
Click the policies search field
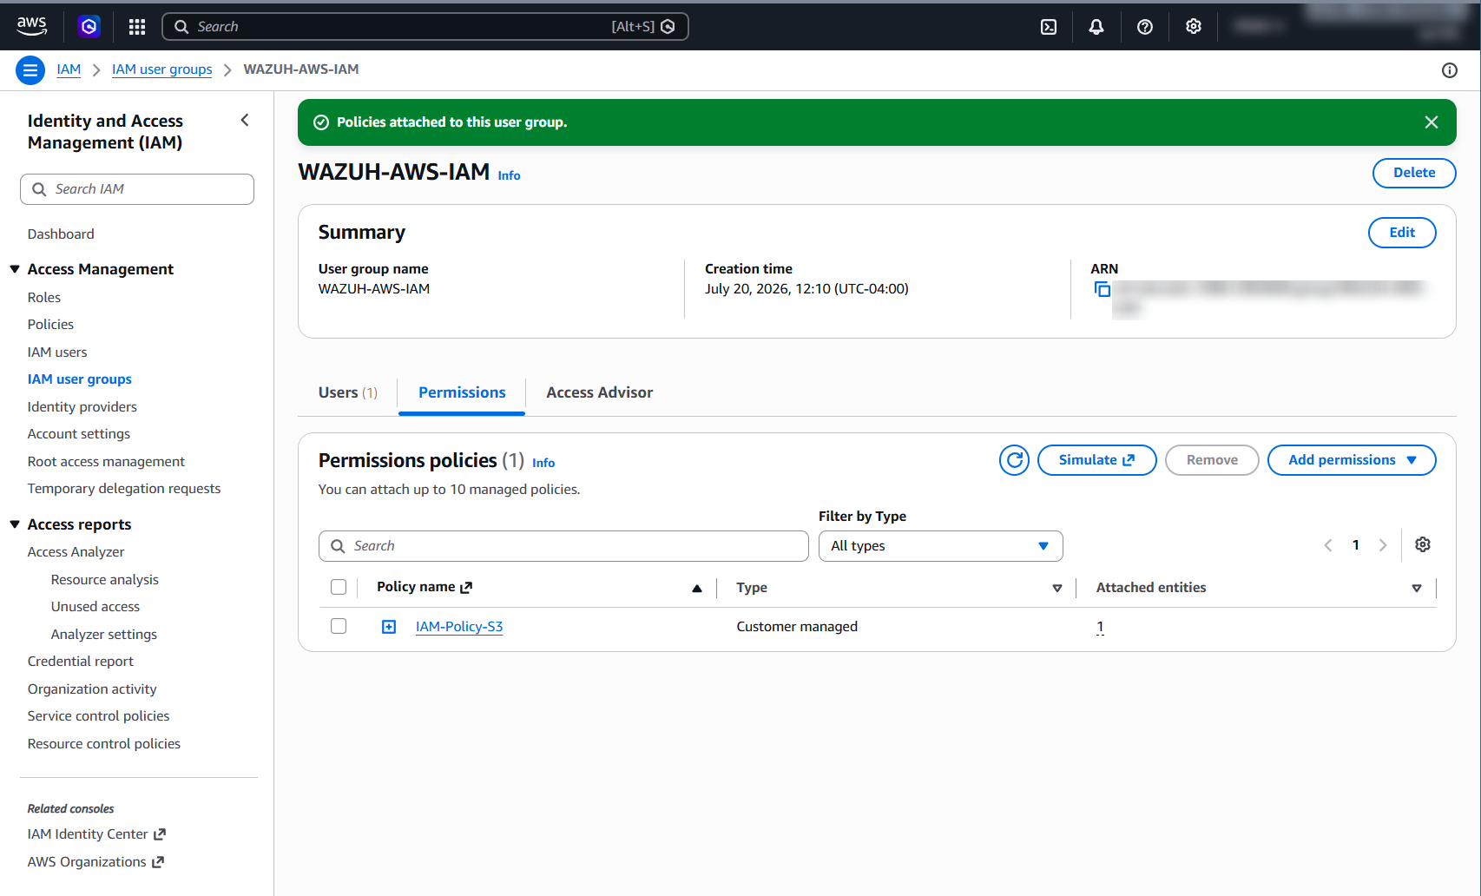coord(563,546)
